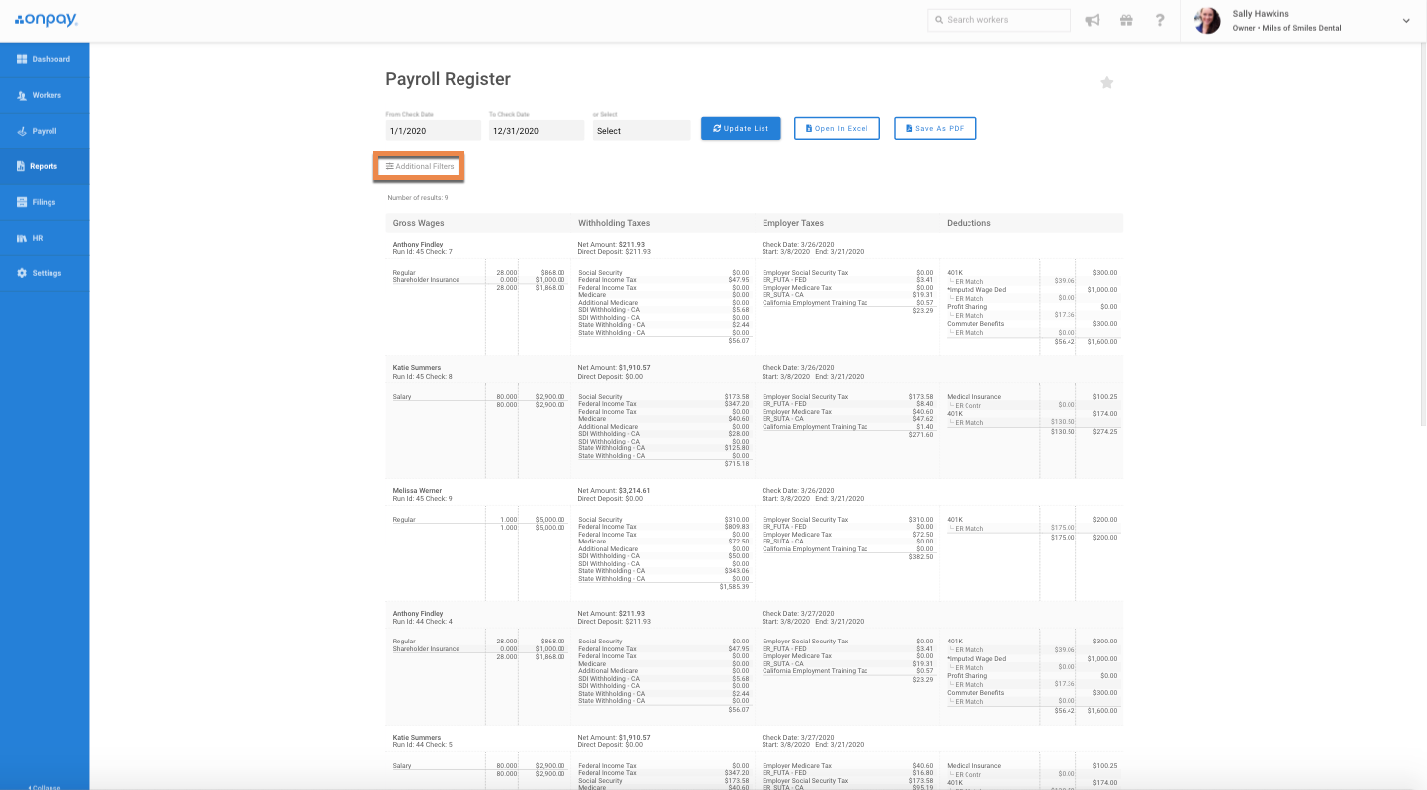This screenshot has width=1427, height=790.
Task: Expand Additional Filters
Action: click(420, 166)
